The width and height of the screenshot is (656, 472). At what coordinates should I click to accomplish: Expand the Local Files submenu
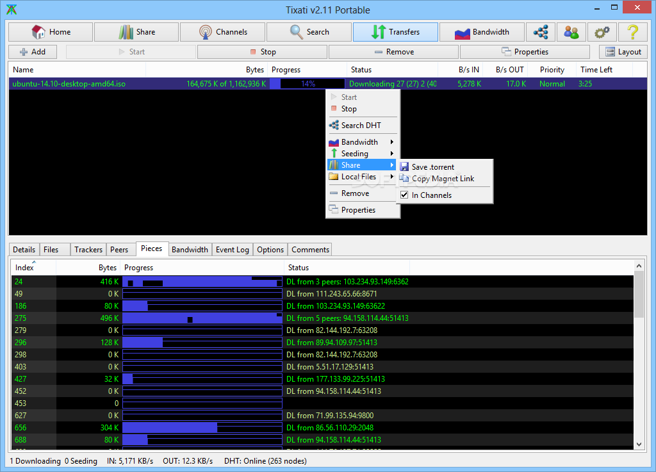[363, 177]
